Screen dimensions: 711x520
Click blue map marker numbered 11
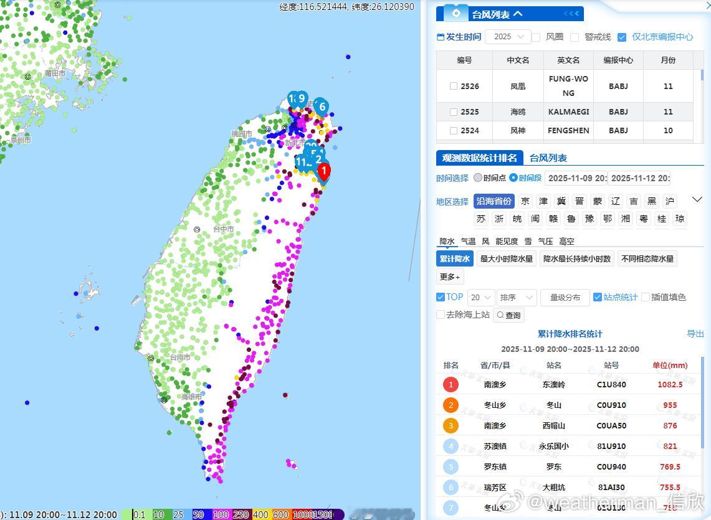[300, 162]
